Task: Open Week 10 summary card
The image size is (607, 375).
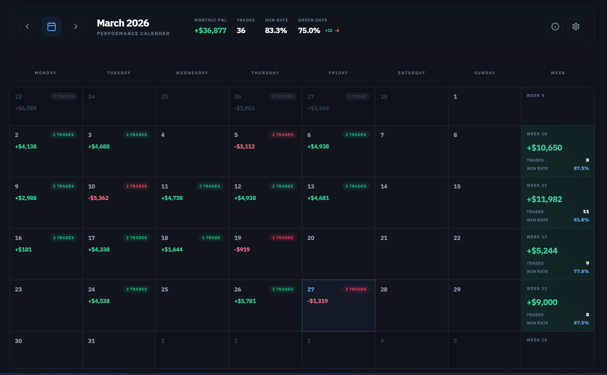Action: click(558, 151)
